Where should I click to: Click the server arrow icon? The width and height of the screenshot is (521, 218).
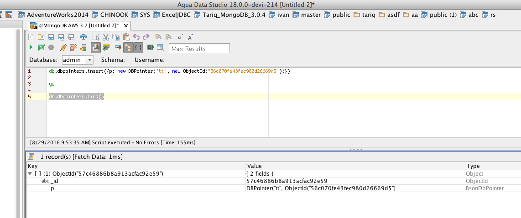coord(83,47)
